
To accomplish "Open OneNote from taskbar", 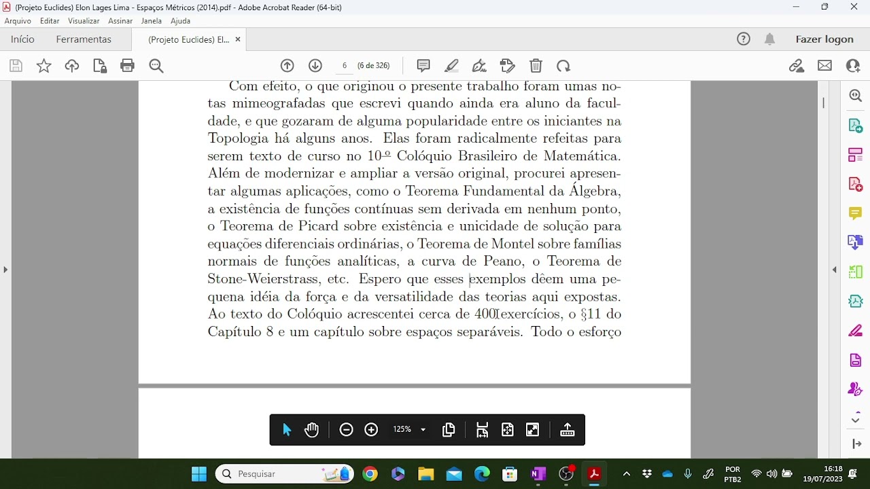I will [x=538, y=474].
